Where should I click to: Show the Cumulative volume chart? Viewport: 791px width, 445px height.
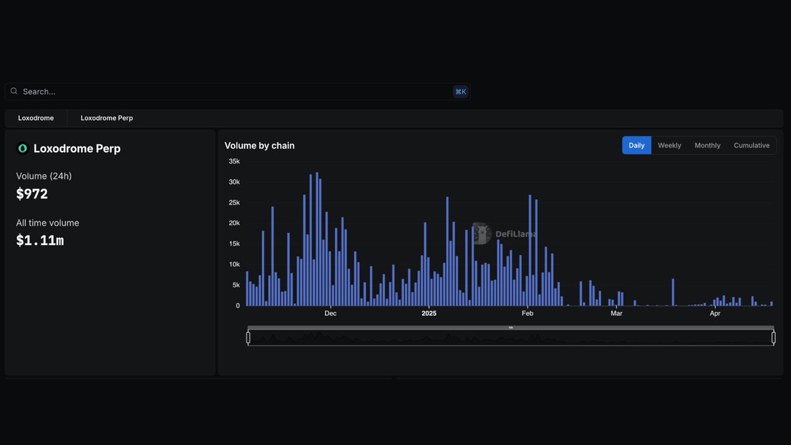751,145
